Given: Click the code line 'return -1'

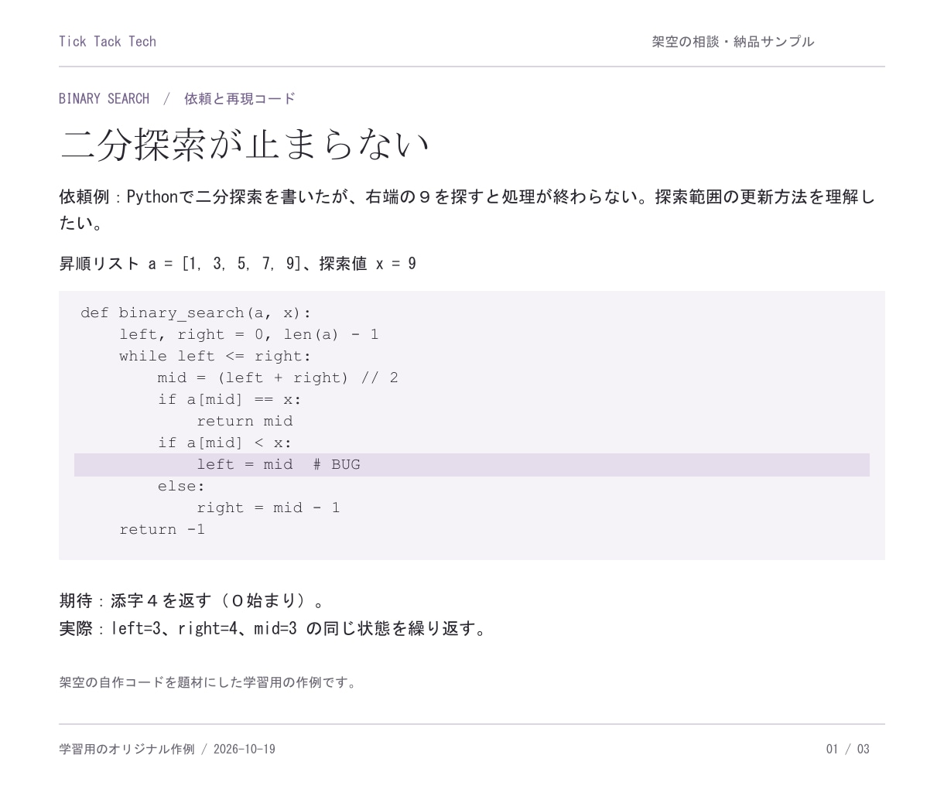Looking at the screenshot, I should [162, 529].
